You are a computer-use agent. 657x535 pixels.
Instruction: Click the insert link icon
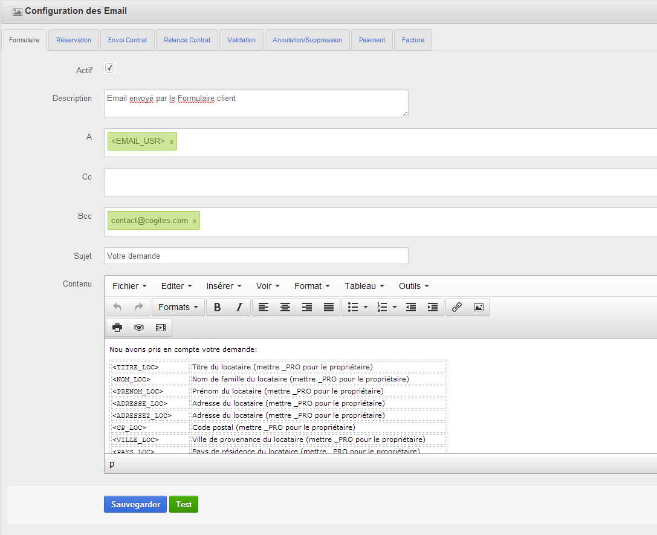pyautogui.click(x=457, y=307)
